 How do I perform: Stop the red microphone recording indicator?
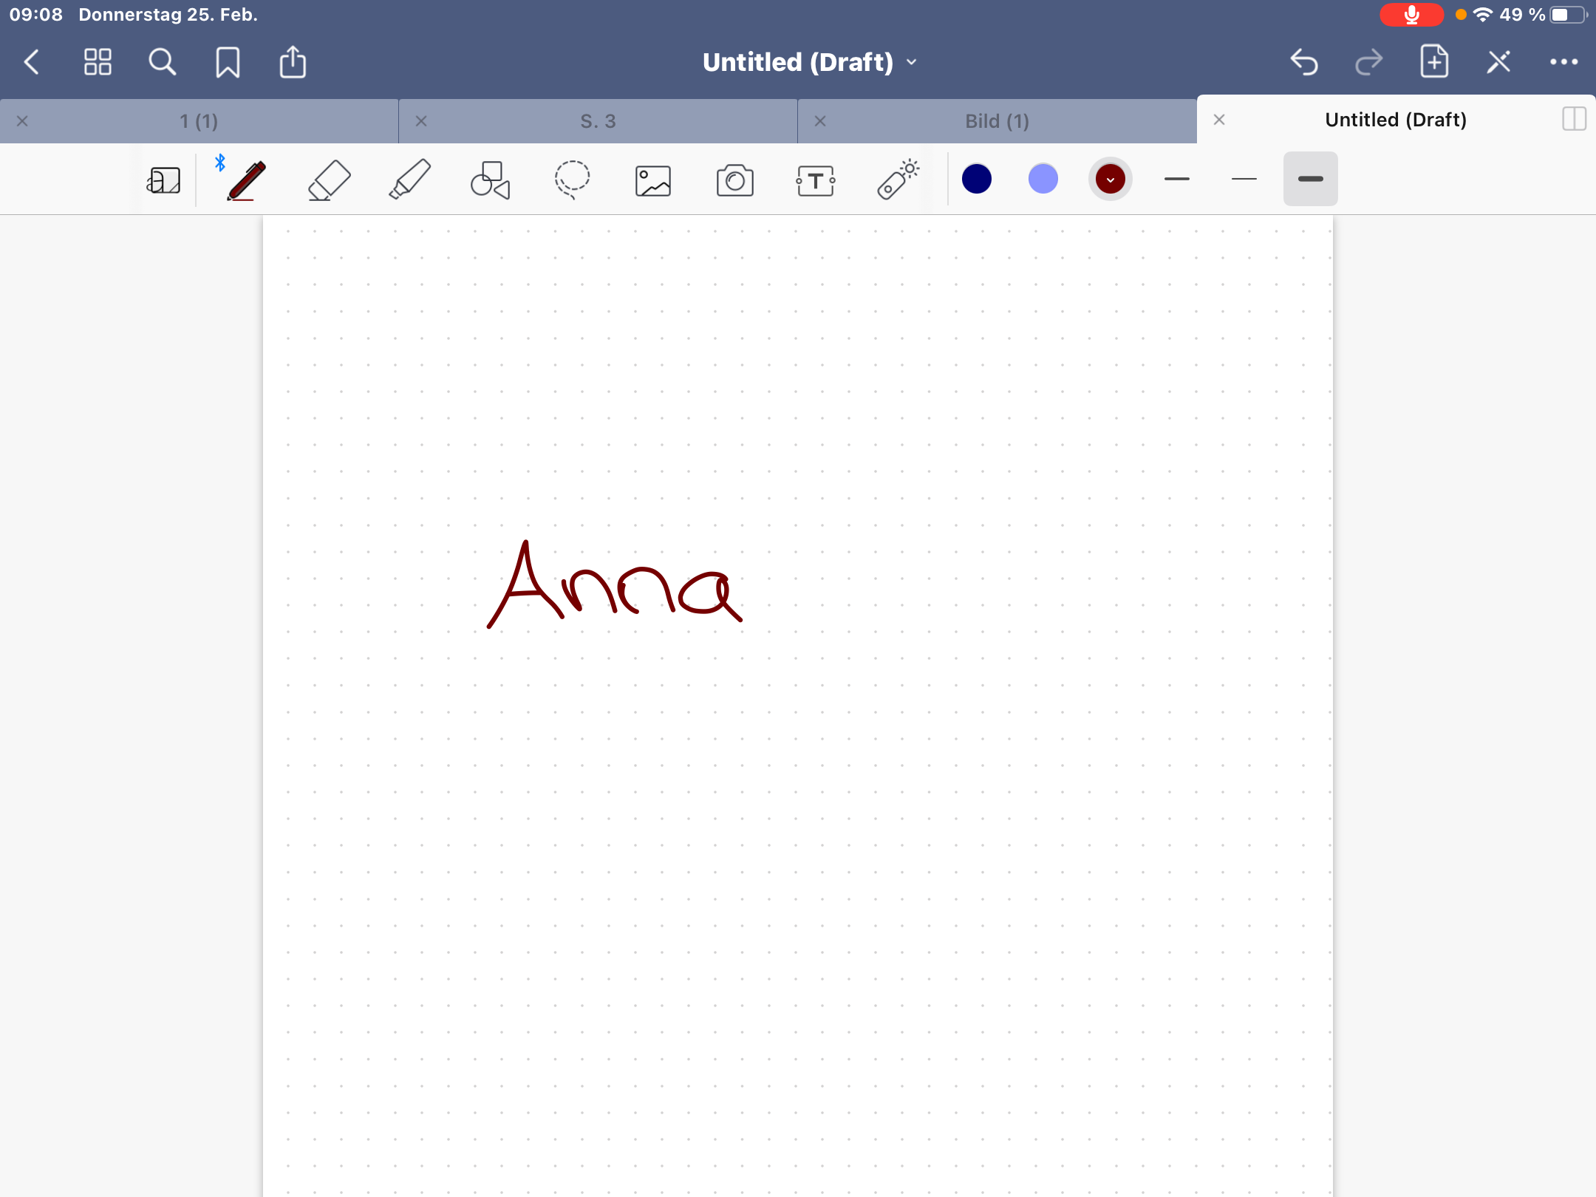point(1411,15)
